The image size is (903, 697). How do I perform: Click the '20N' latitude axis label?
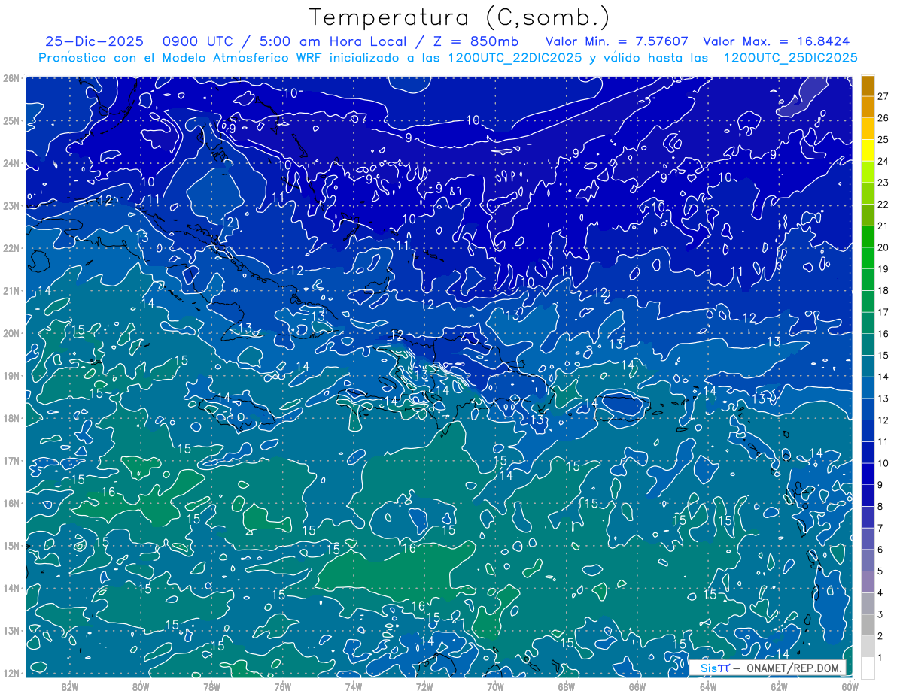11,333
